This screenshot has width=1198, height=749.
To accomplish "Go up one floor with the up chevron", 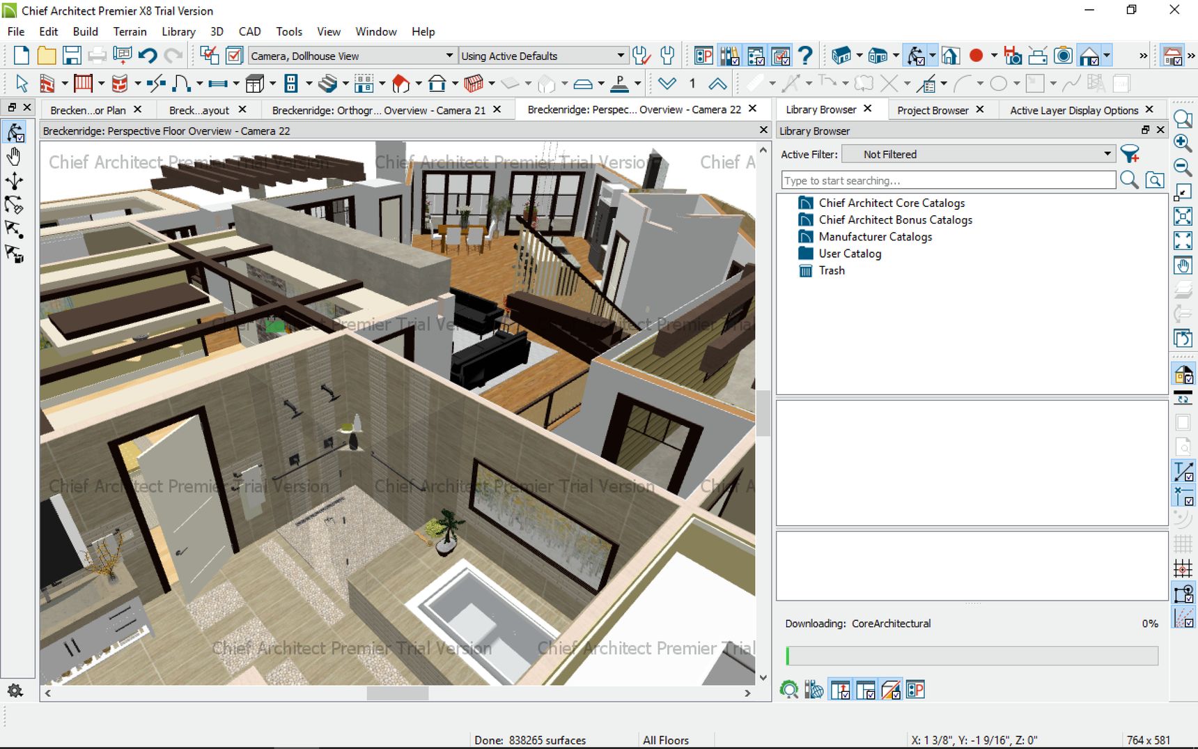I will tap(717, 84).
